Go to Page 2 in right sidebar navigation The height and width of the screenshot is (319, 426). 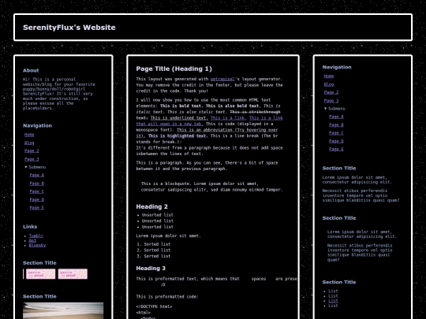[331, 92]
